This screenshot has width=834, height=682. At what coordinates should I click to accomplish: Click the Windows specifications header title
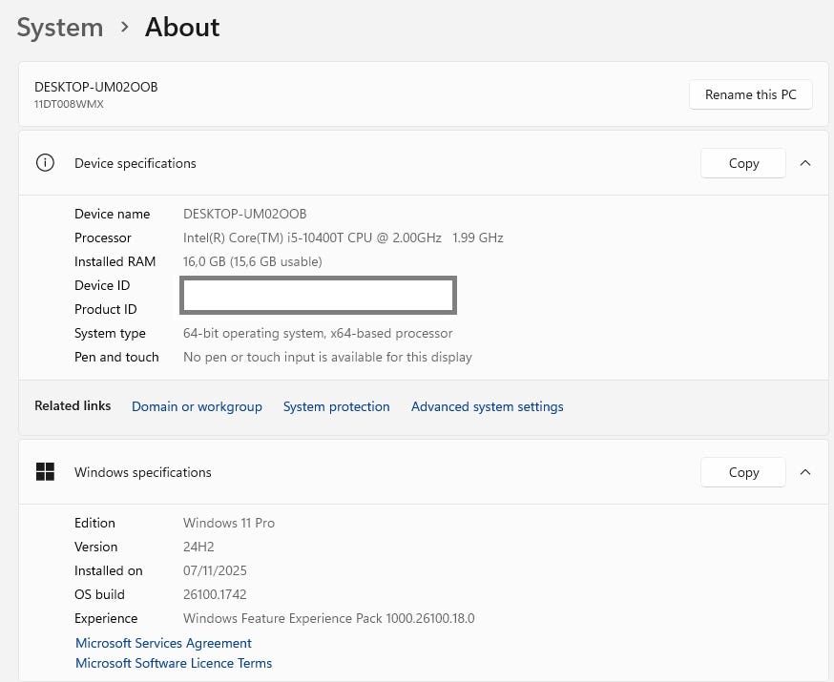(x=143, y=472)
